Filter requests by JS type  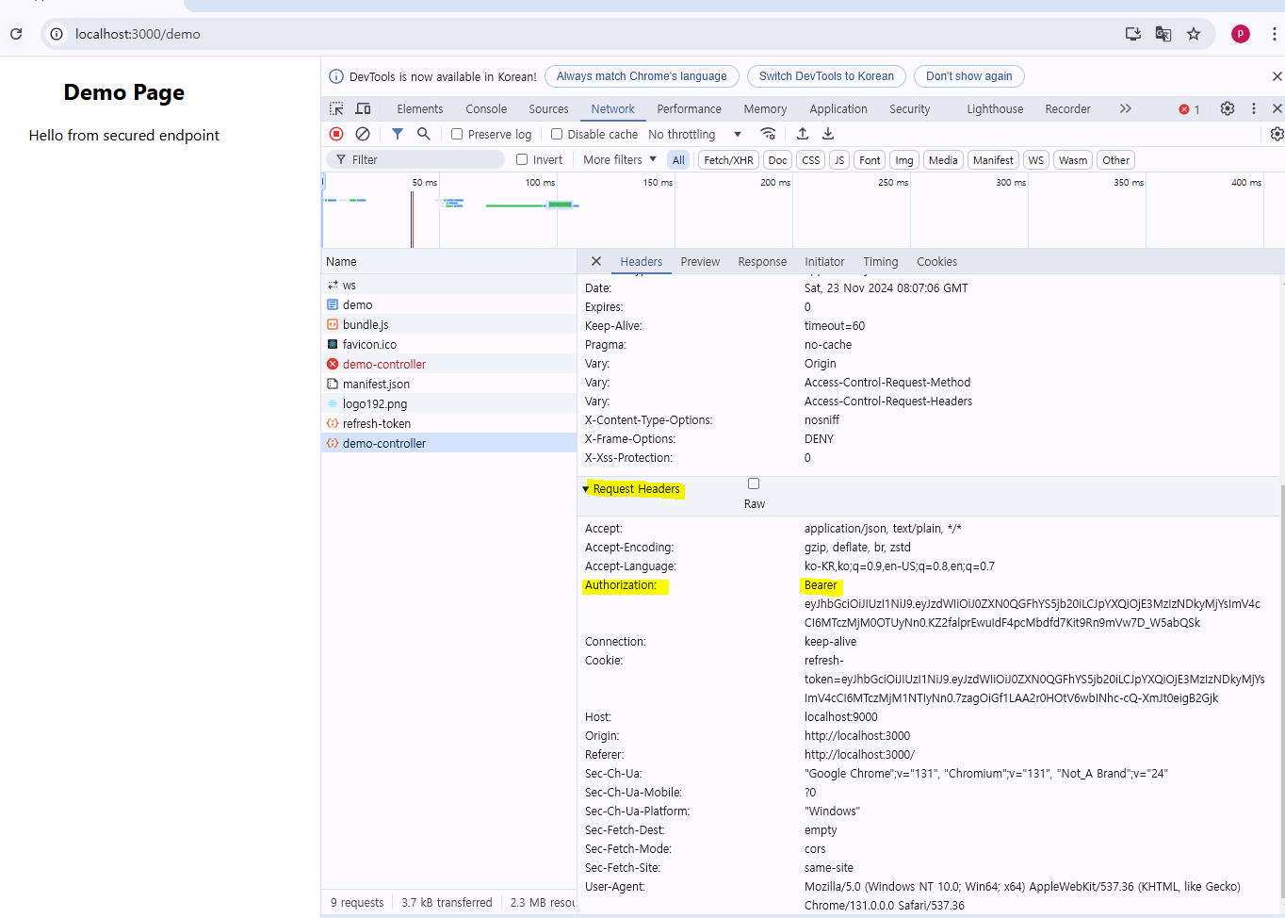(839, 160)
